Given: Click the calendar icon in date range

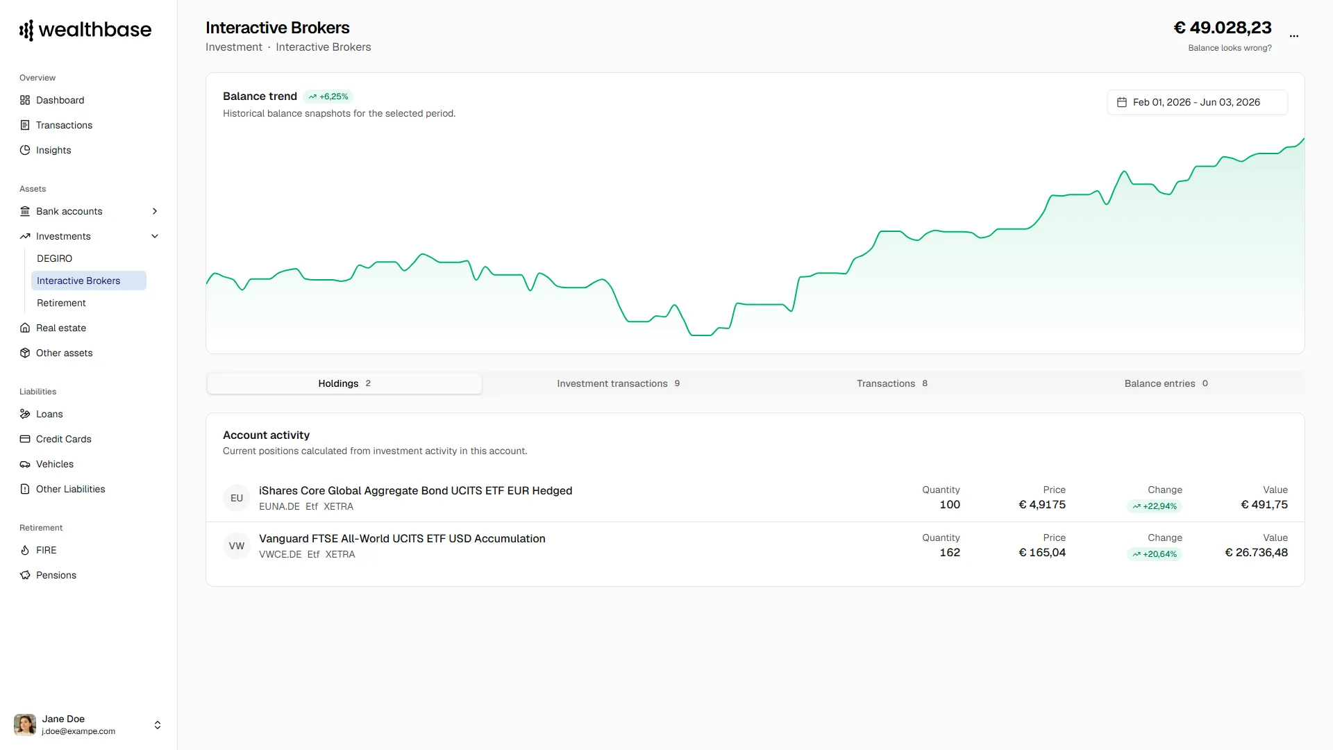Looking at the screenshot, I should pos(1121,102).
